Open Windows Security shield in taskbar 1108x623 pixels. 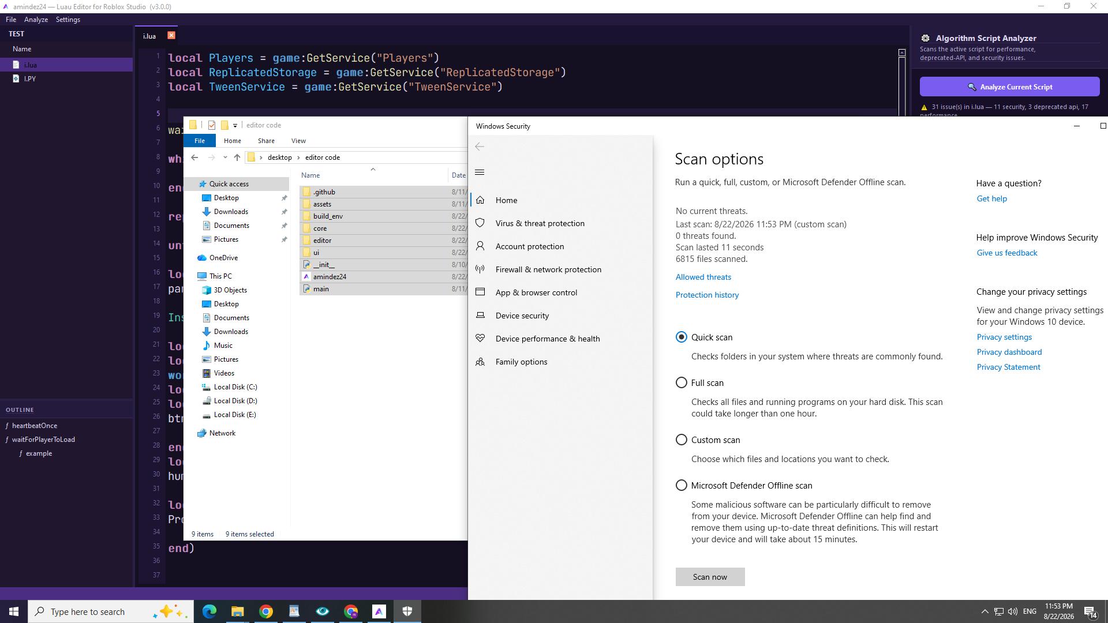tap(407, 611)
